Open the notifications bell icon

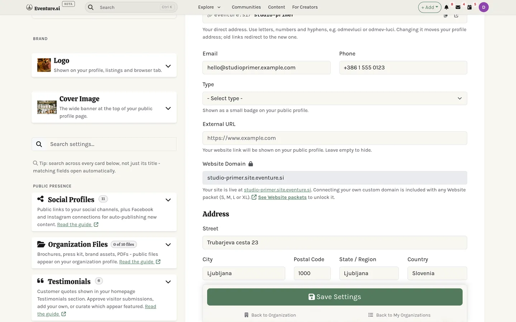(446, 7)
